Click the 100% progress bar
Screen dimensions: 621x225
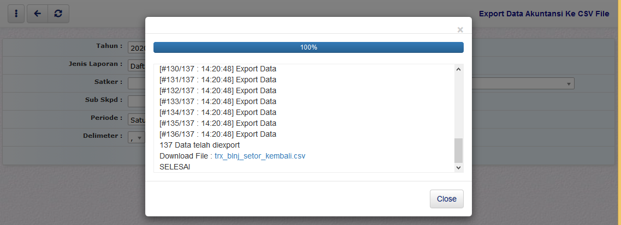pos(309,47)
